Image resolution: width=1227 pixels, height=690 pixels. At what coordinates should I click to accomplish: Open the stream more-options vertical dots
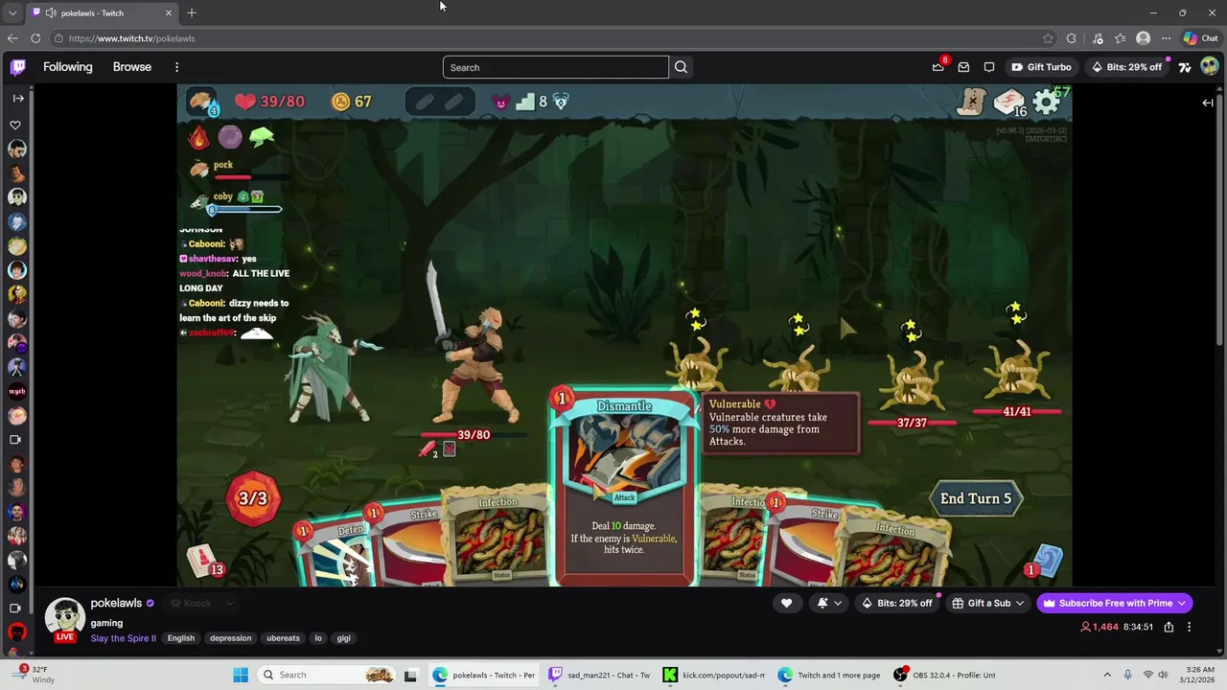(x=1190, y=627)
